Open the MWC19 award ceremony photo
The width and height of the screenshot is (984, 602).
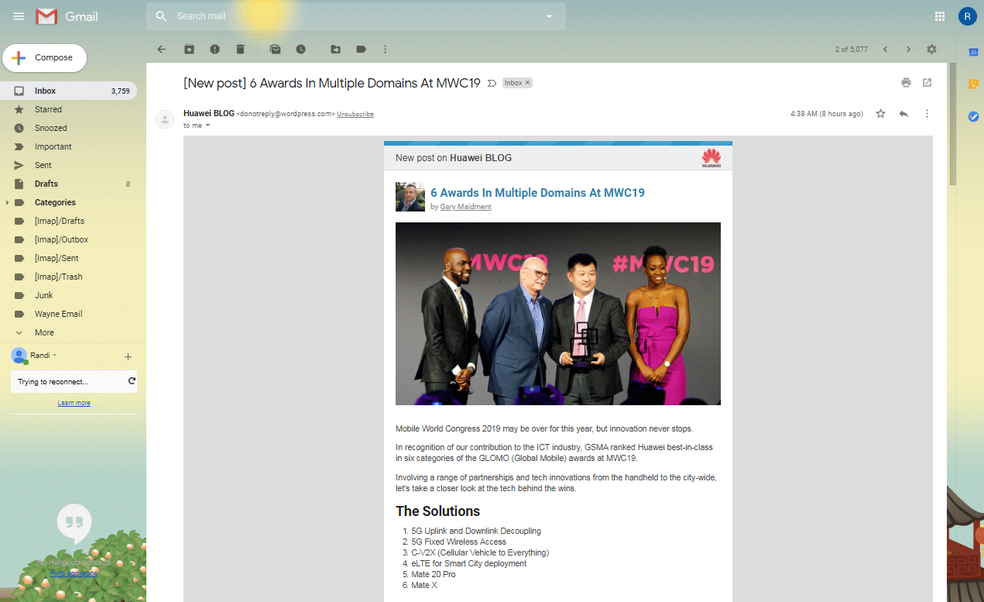click(558, 314)
